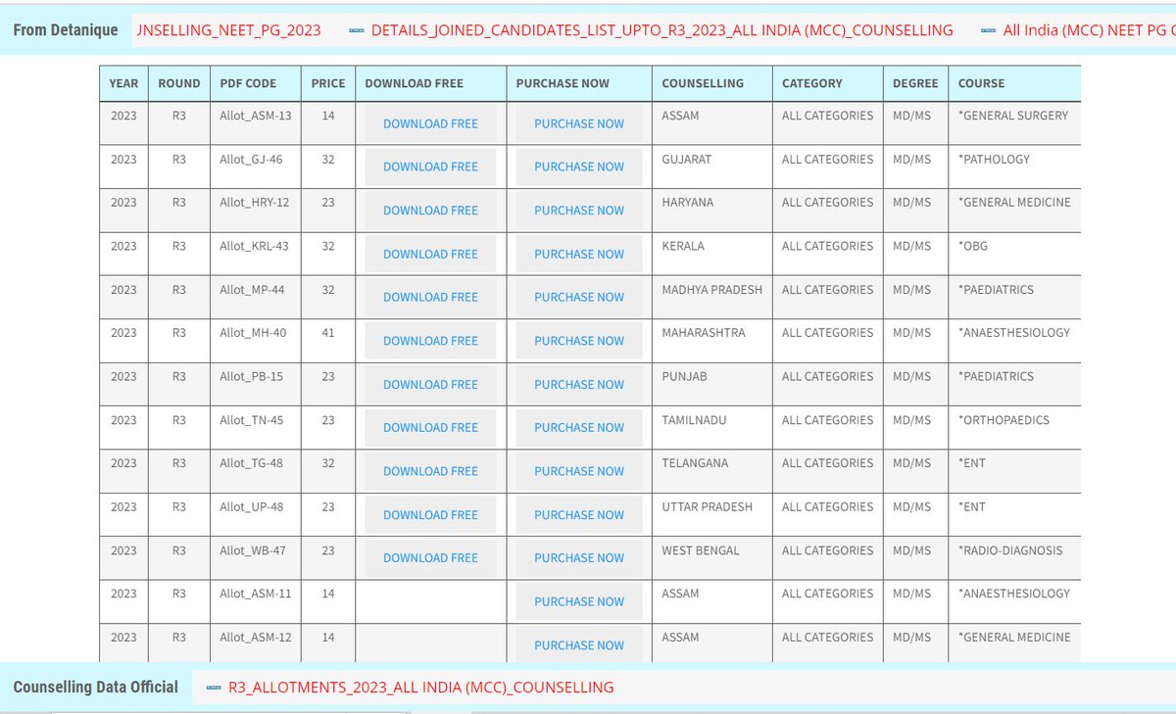Open the JNSELLING_NEET_PG_2023 ticker link
The height and width of the screenshot is (714, 1176).
pos(229,29)
